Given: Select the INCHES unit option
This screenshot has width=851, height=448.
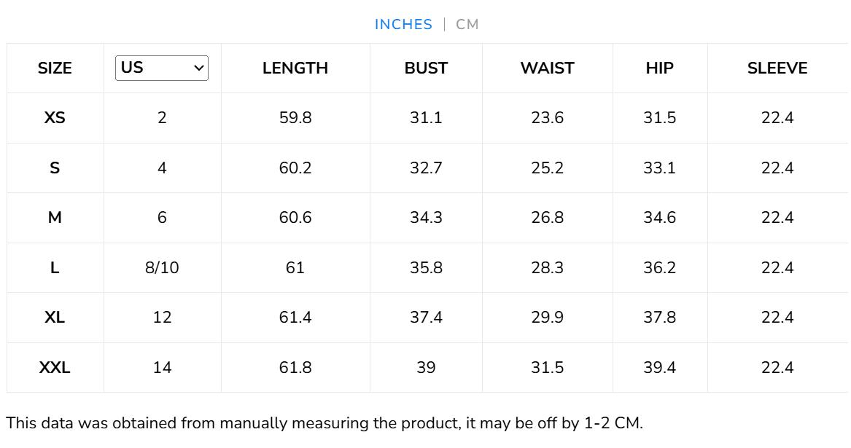Looking at the screenshot, I should (403, 25).
